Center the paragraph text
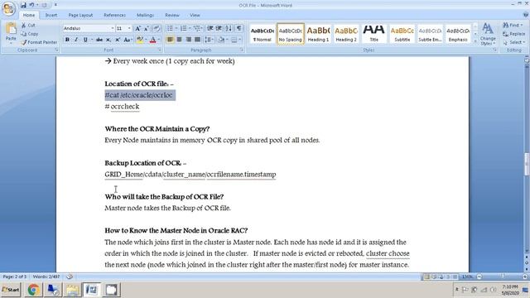Viewport: 530px width, 298px height. (x=179, y=40)
